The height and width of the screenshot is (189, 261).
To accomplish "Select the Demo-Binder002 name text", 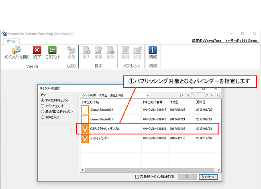I will [102, 110].
